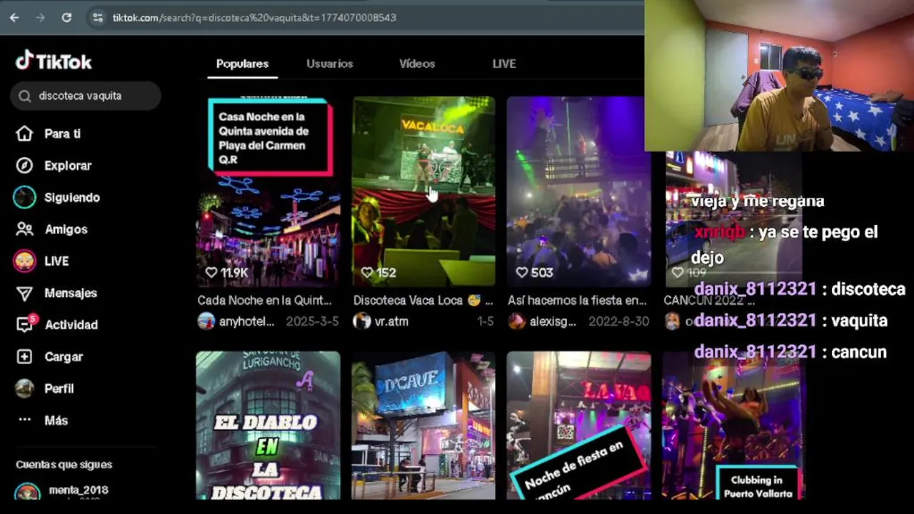Open Más three-dots icon
The height and width of the screenshot is (514, 914).
pos(24,420)
